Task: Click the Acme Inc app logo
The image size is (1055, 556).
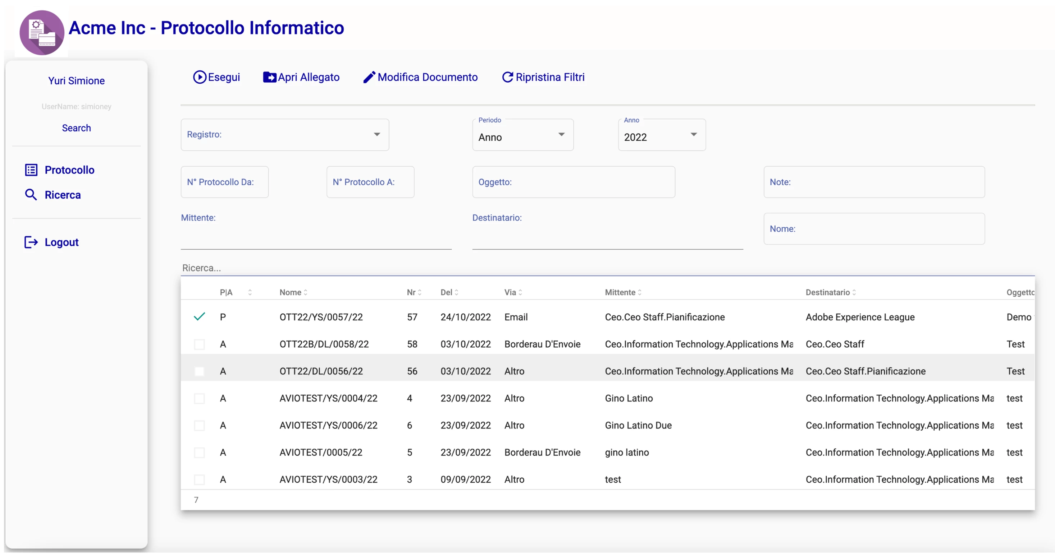Action: pos(42,33)
